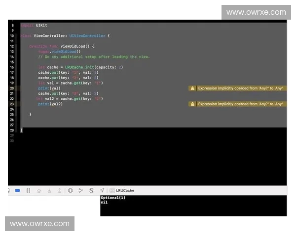Pause program execution in debug bar
This screenshot has width=296, height=236.
[28, 190]
